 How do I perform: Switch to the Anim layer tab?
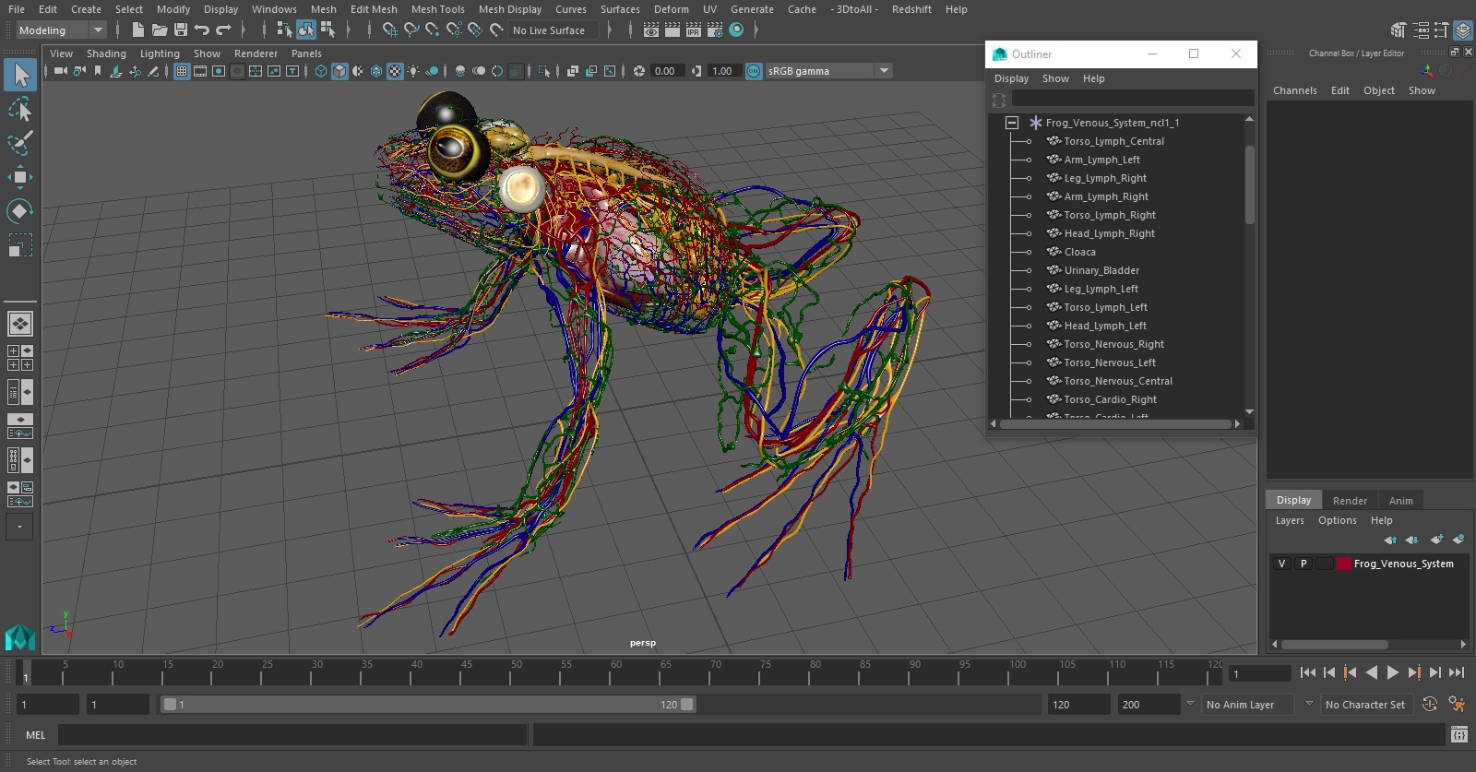coord(1400,501)
